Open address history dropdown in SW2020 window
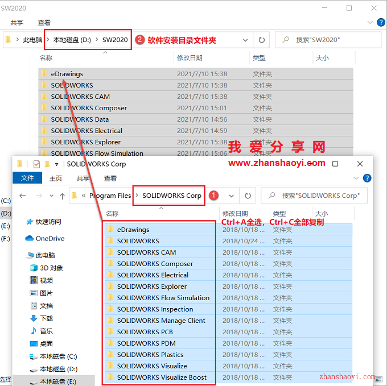Viewport: 387px width, 386px height. click(x=245, y=40)
